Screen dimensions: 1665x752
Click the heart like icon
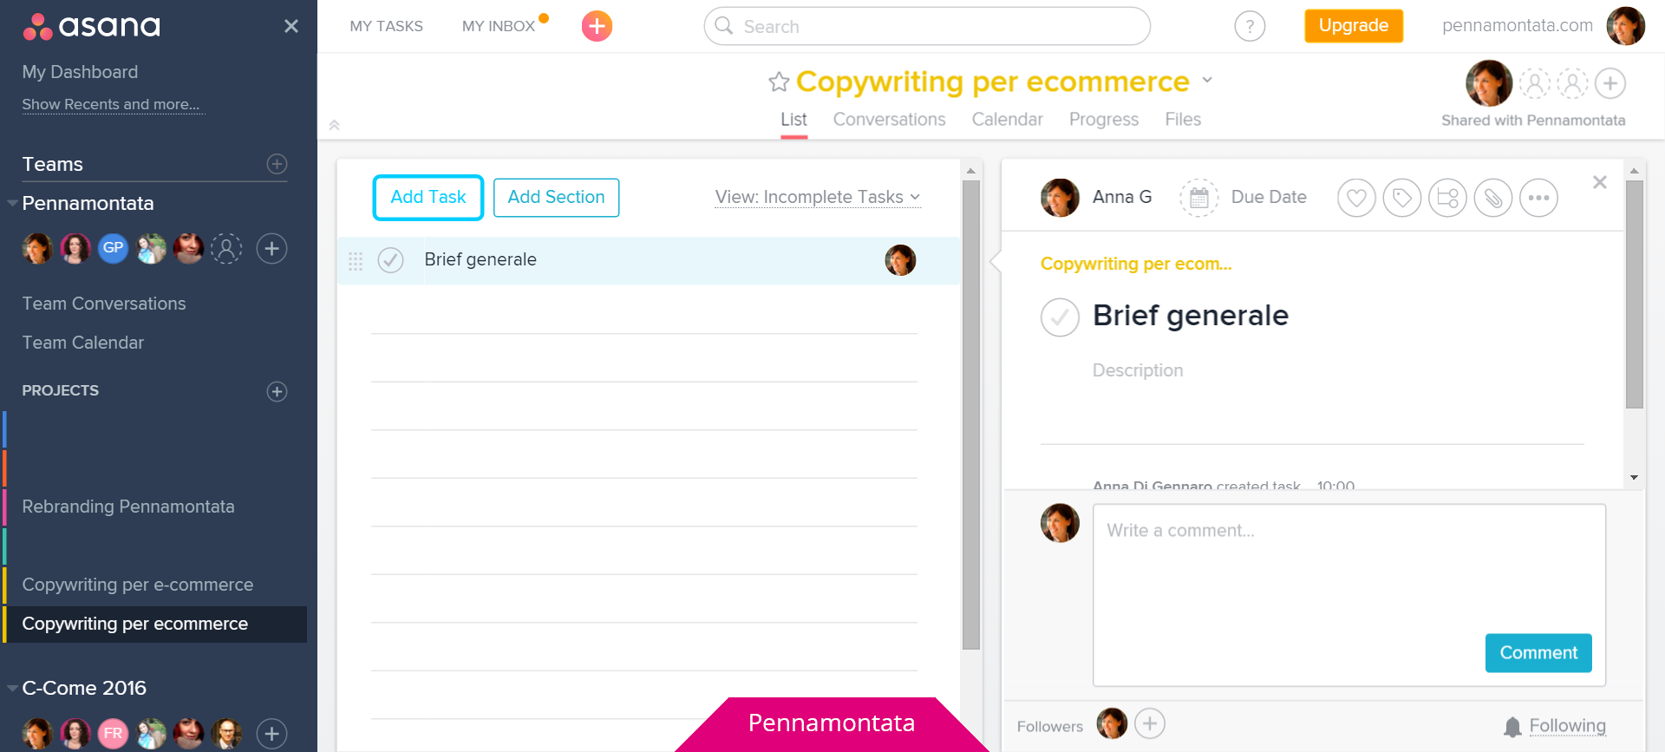[x=1356, y=198]
